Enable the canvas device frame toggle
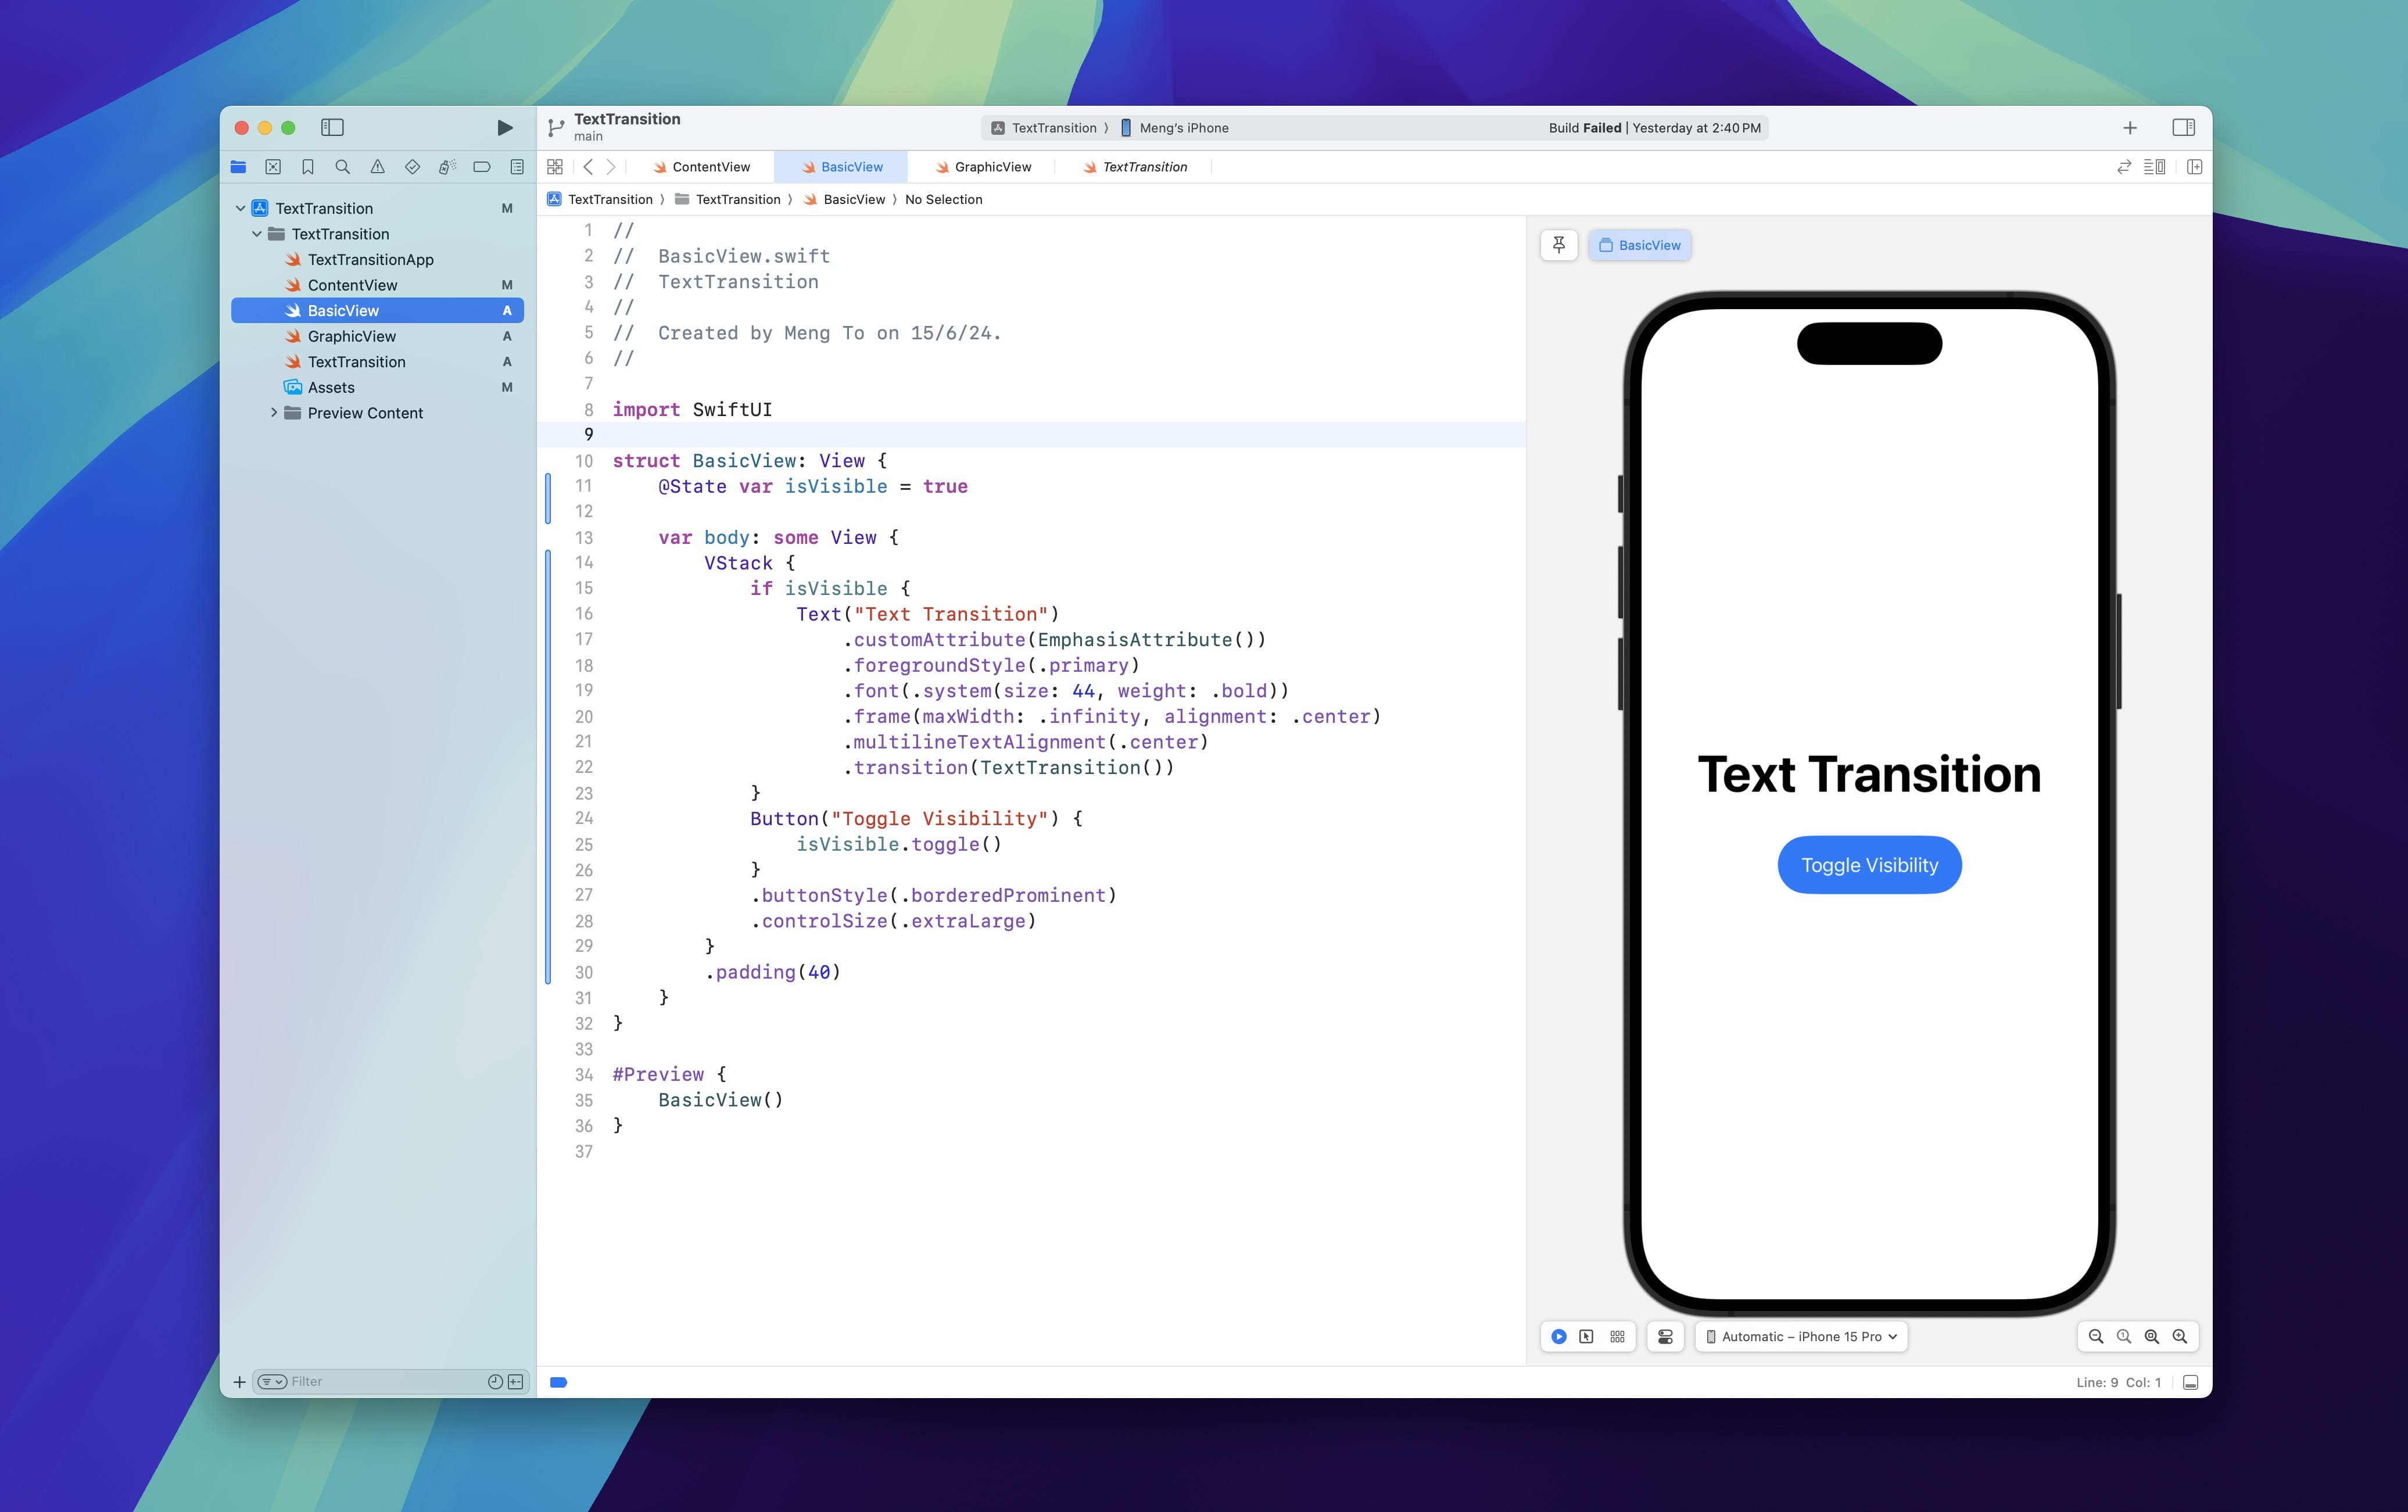 coord(1663,1336)
